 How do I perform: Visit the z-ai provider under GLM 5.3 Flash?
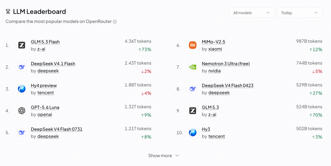pos(41,49)
